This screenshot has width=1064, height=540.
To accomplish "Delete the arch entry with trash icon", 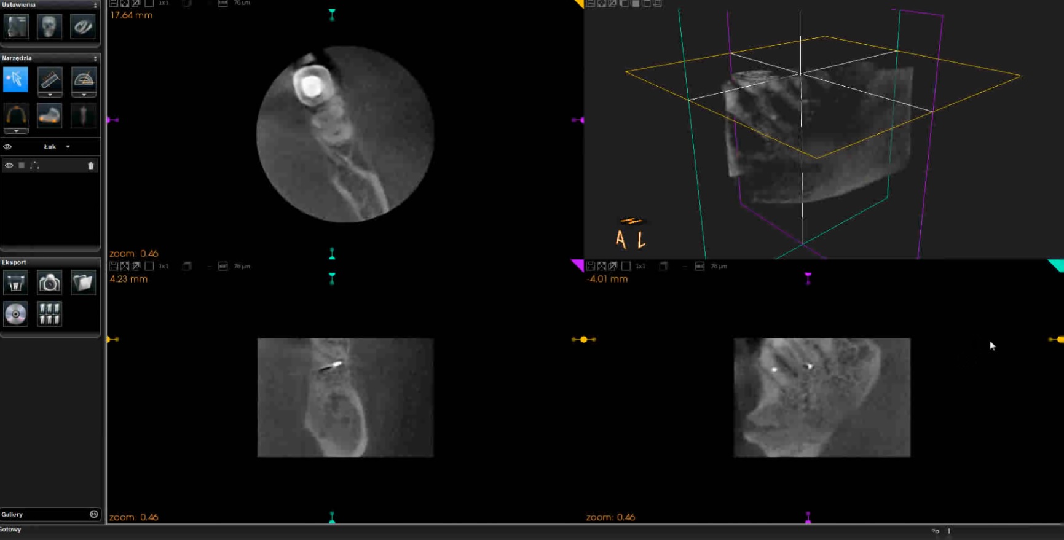I will pos(91,166).
